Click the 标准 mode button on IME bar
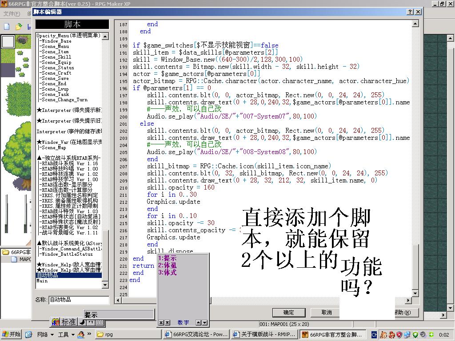This screenshot has height=341, width=455. click(x=68, y=322)
